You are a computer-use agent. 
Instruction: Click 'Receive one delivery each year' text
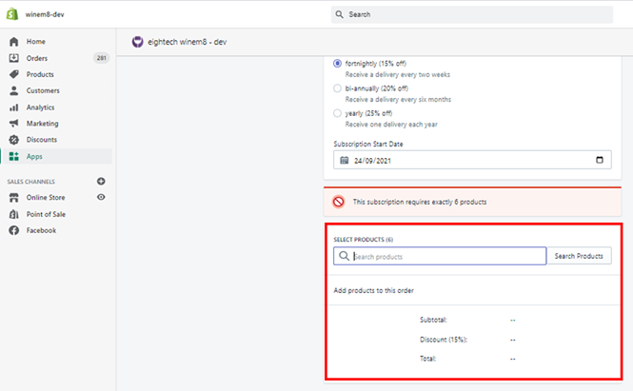coord(391,125)
